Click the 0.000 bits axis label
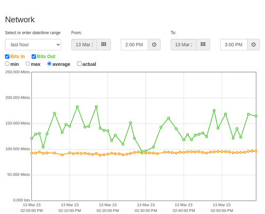Image resolution: width=265 pixels, height=214 pixels. (x=22, y=200)
